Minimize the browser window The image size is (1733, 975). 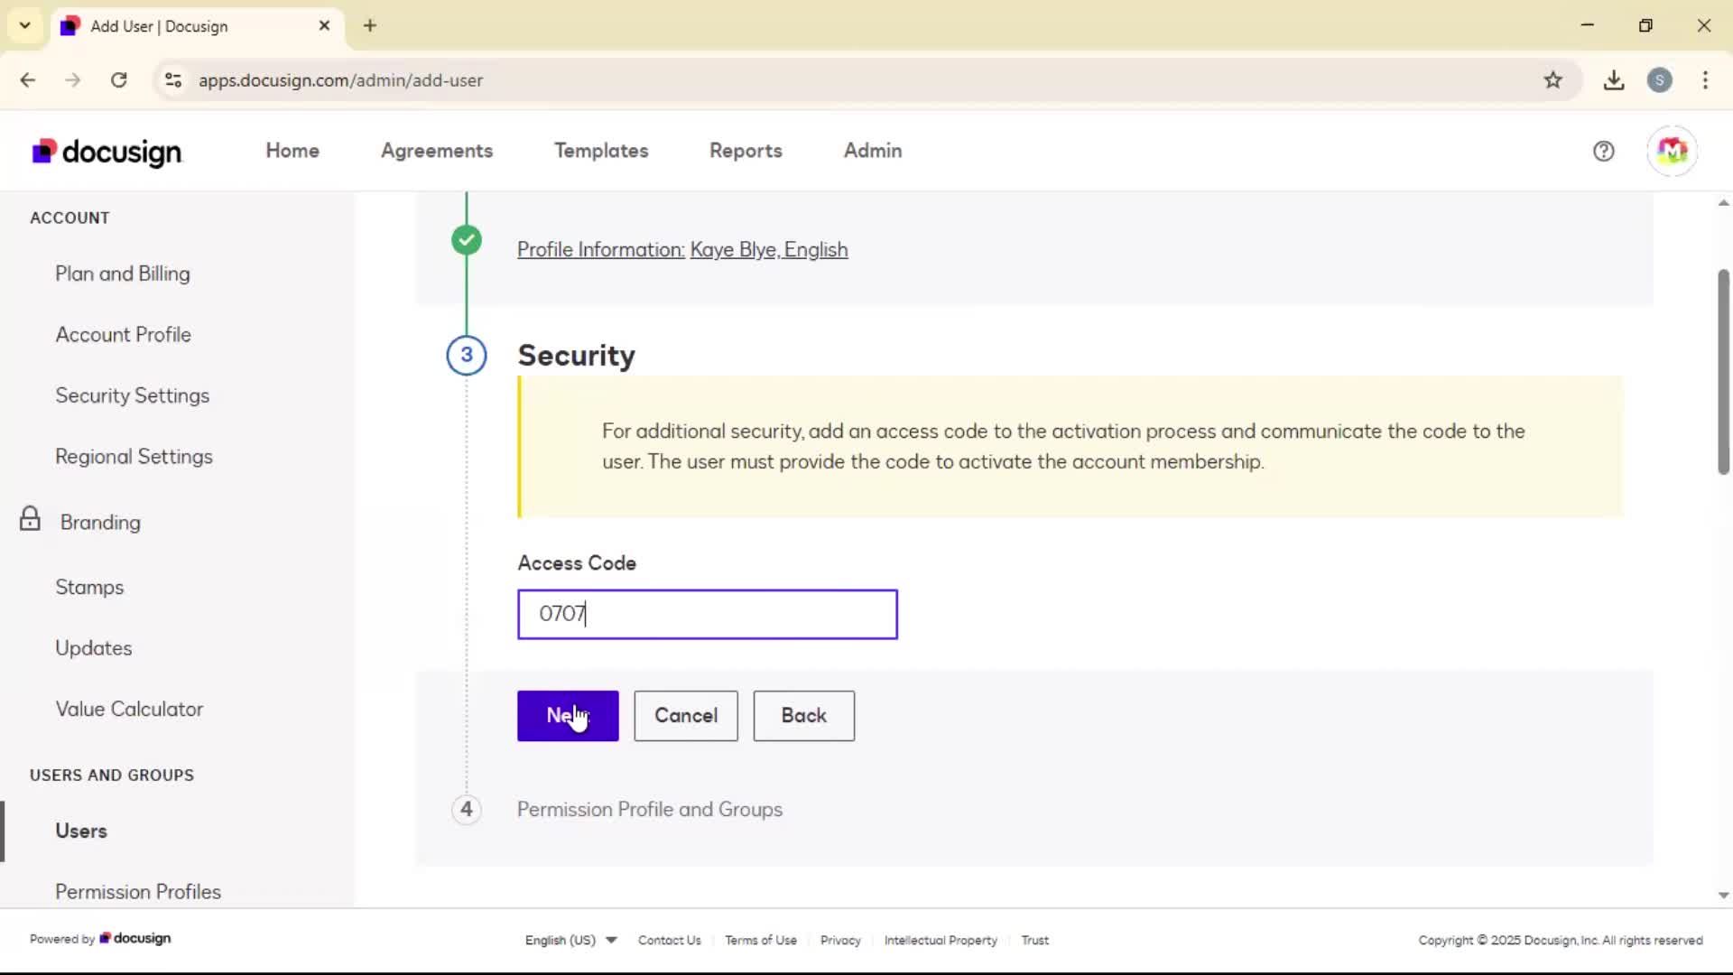1588,25
